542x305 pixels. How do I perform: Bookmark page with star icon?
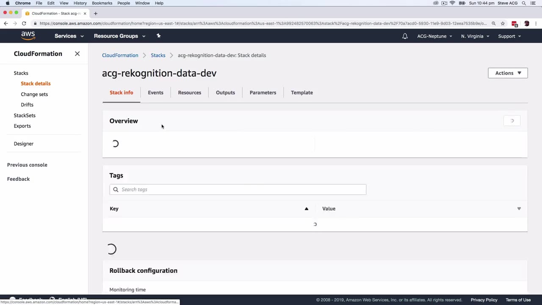click(503, 24)
